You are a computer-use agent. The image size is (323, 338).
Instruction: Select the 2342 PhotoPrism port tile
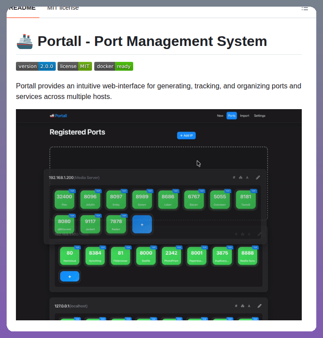171,256
